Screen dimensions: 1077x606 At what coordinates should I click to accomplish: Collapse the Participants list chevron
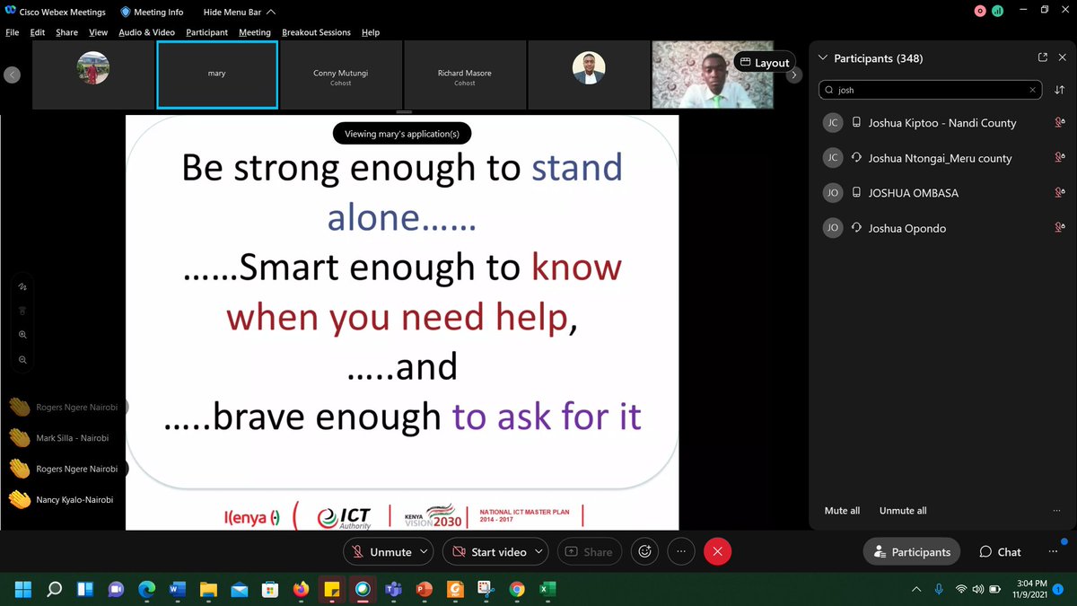tap(823, 57)
